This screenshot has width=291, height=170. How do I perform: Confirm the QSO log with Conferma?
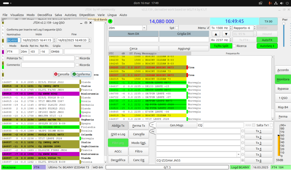(82, 74)
